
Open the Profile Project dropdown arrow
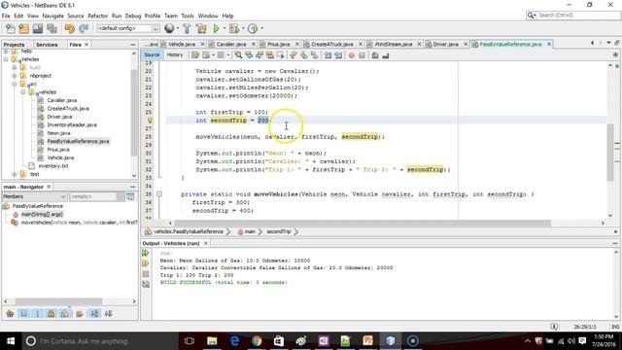point(261,28)
